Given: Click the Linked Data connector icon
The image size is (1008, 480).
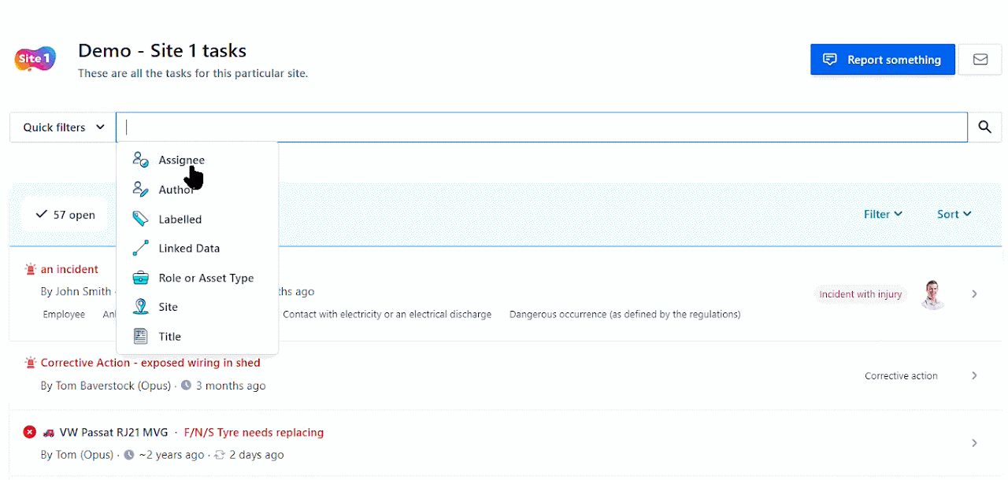Looking at the screenshot, I should (x=140, y=248).
